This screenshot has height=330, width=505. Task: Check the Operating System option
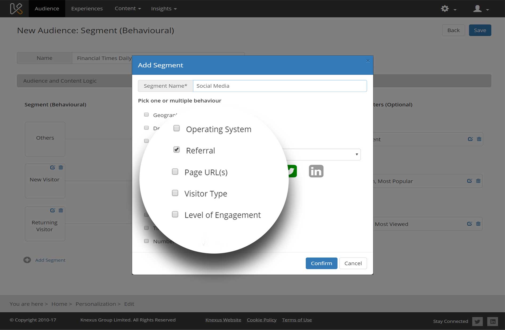coord(177,128)
